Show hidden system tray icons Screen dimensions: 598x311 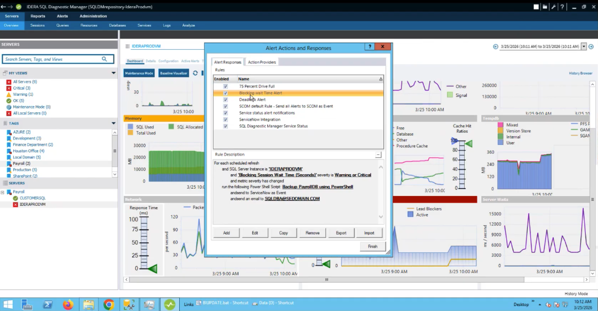pos(540,305)
